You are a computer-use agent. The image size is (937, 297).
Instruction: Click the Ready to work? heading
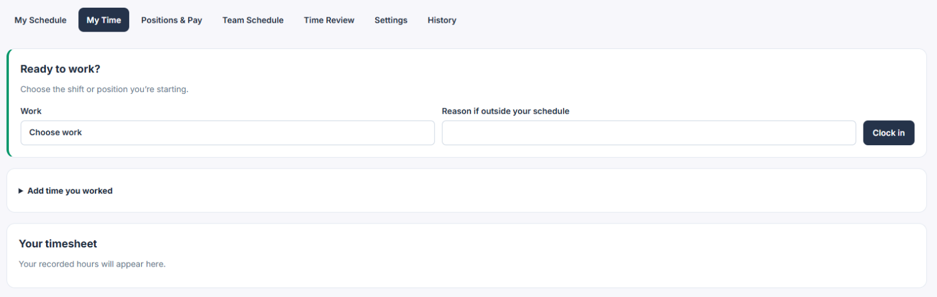click(60, 69)
